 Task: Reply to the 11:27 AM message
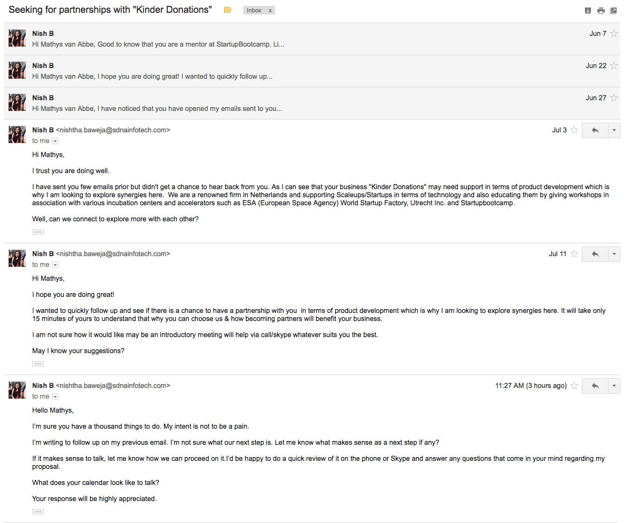click(x=595, y=386)
